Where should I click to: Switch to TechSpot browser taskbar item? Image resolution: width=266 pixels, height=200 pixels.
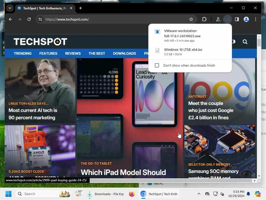coord(158,194)
